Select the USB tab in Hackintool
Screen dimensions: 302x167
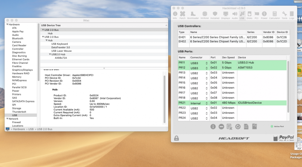(x=242, y=15)
